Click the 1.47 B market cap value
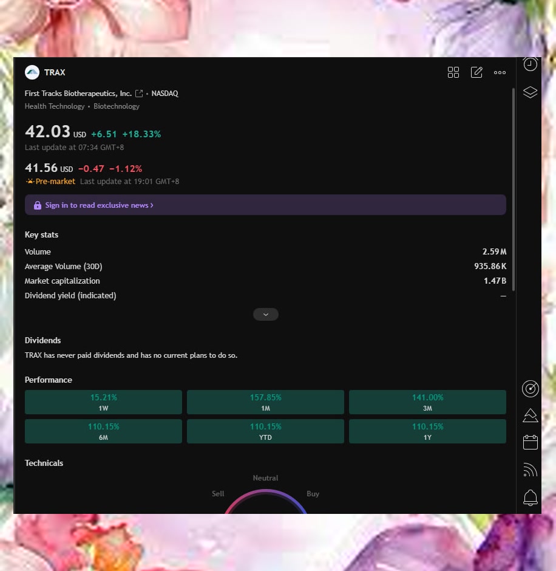556x571 pixels. 495,281
